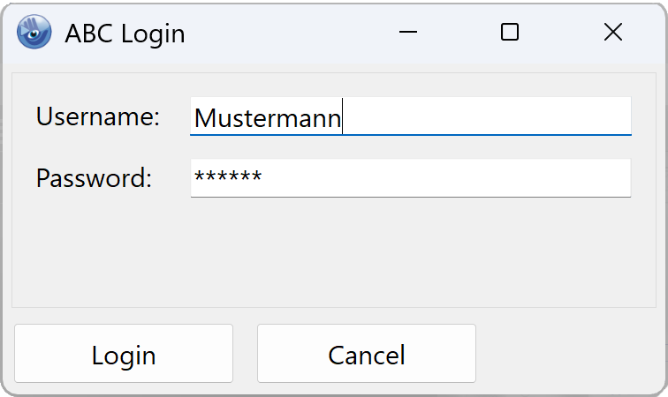Maximize the ABC Login window
This screenshot has width=668, height=397.
pos(510,33)
